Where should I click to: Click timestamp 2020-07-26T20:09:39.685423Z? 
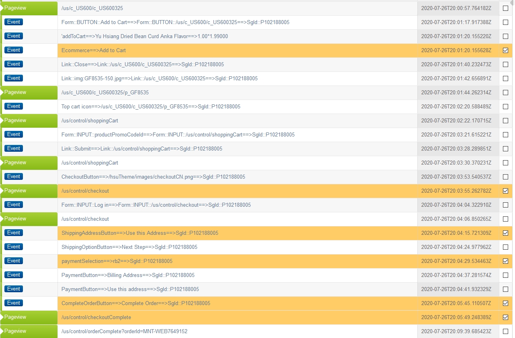pos(456,332)
